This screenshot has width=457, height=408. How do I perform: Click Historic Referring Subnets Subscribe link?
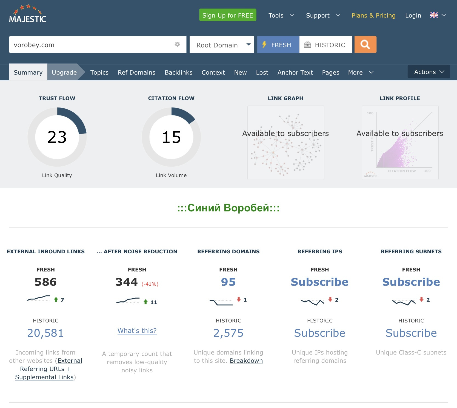[x=411, y=333]
